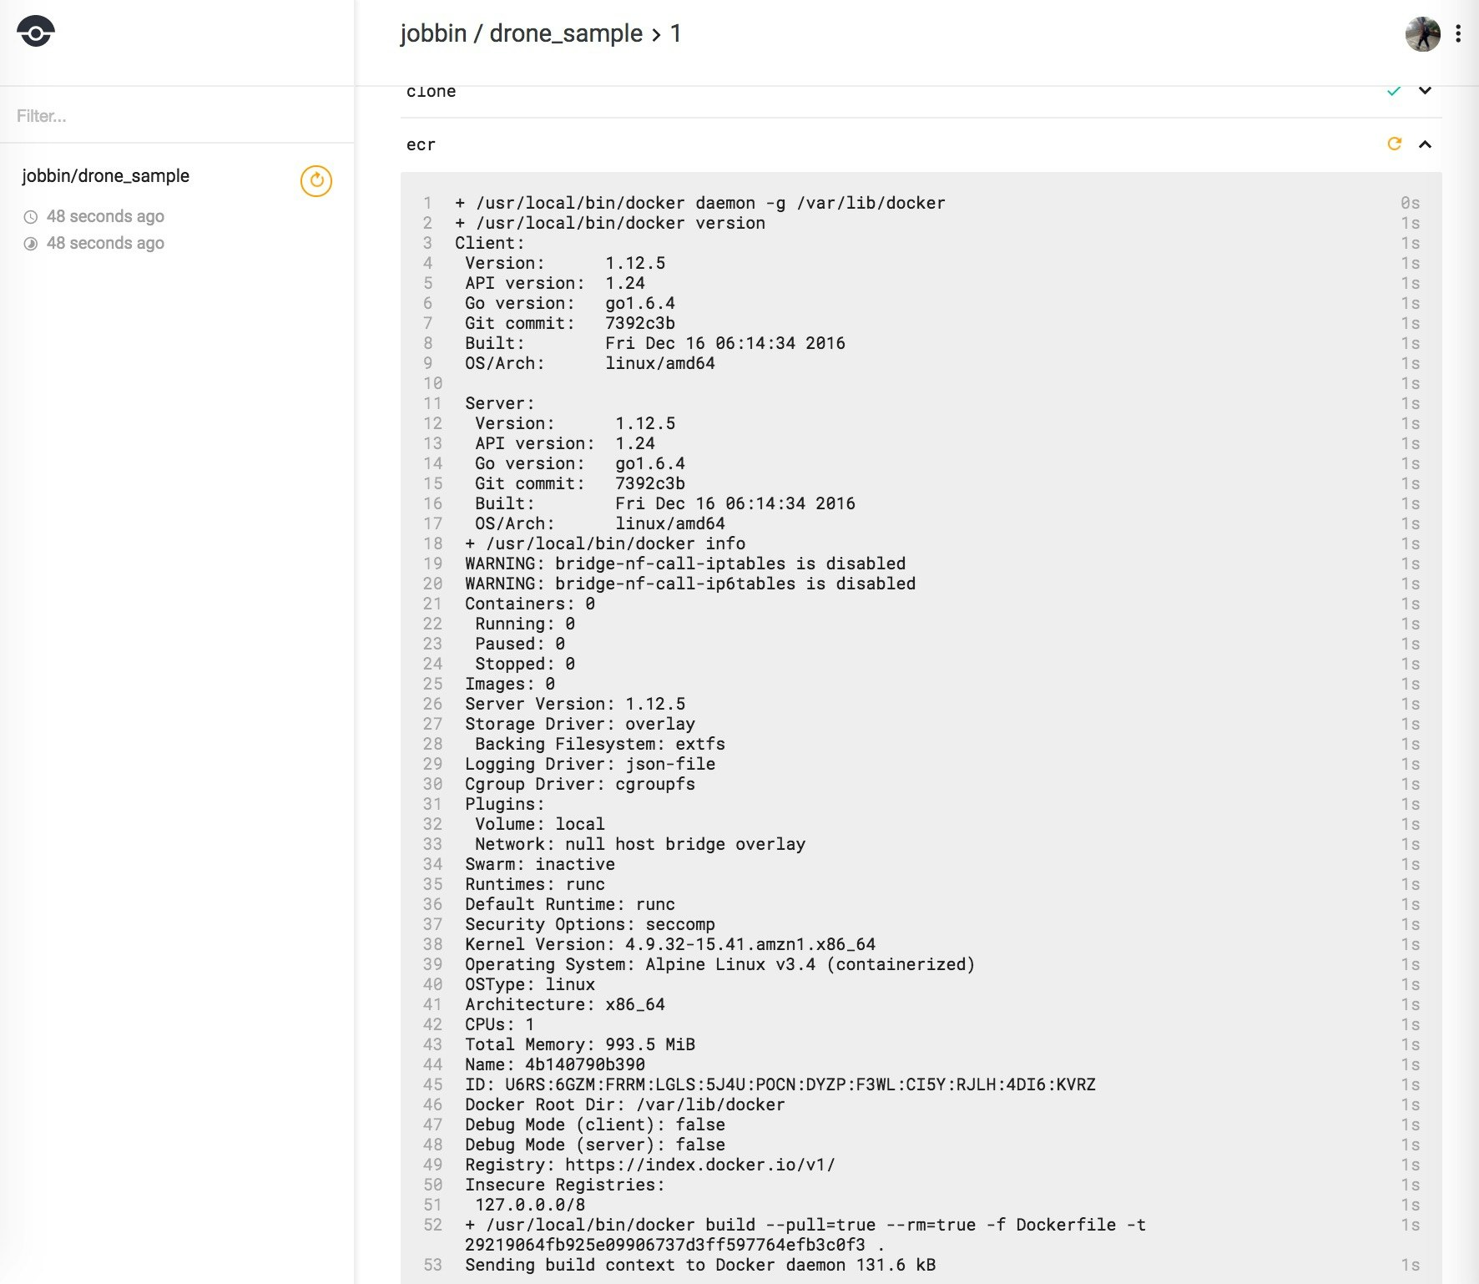Click log line '+ /usr/local/bin/docker info'
Image resolution: width=1479 pixels, height=1284 pixels.
click(x=605, y=543)
